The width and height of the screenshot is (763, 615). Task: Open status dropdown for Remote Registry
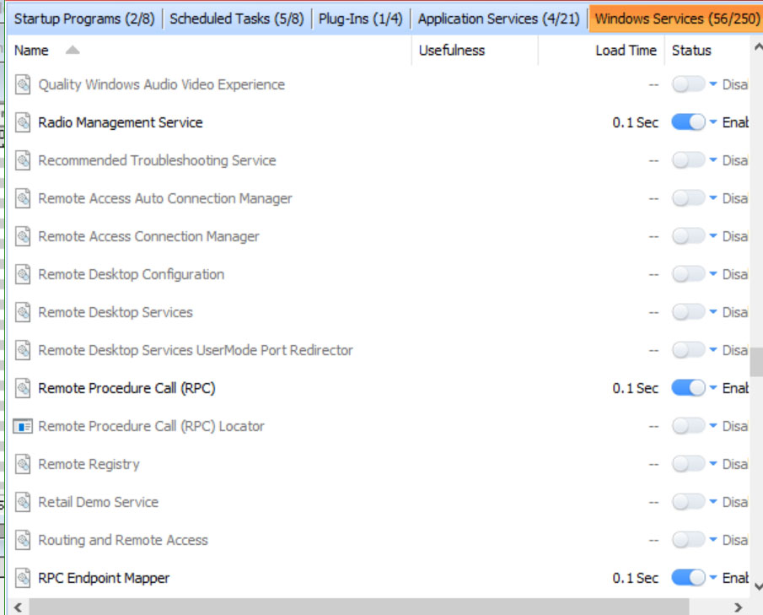(x=713, y=463)
